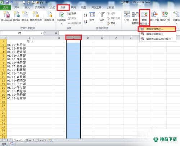Open the 排序 sort dialog icon
Viewport: 180px width, 146px height.
point(92,17)
